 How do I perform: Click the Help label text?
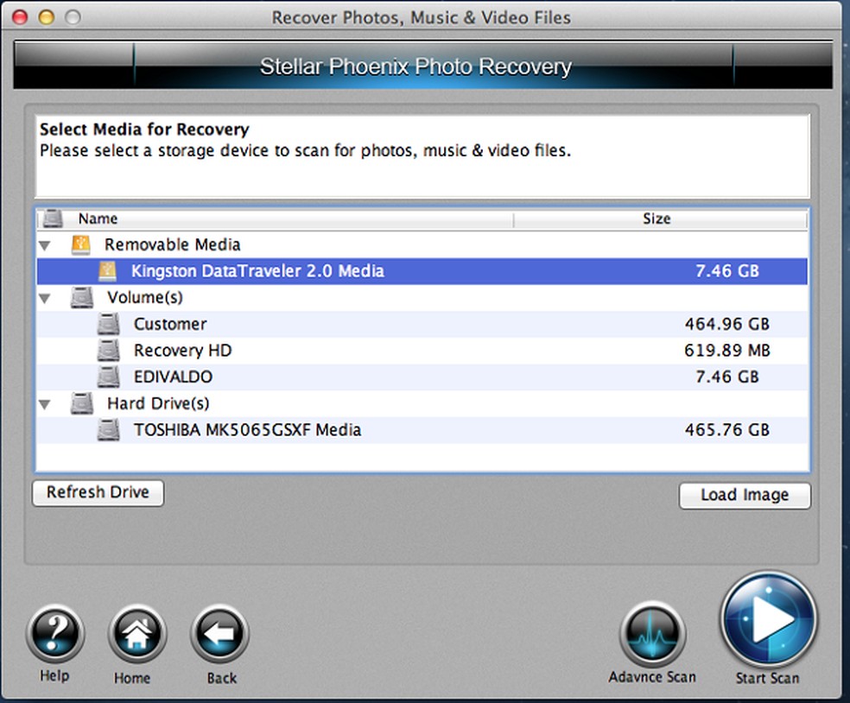54,676
